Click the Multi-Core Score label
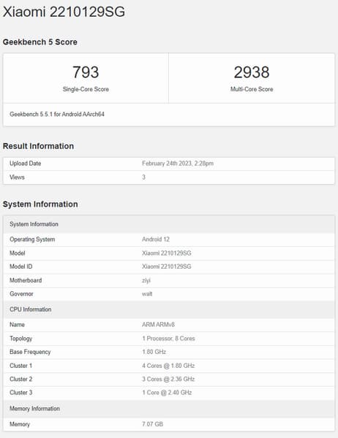 [x=252, y=89]
